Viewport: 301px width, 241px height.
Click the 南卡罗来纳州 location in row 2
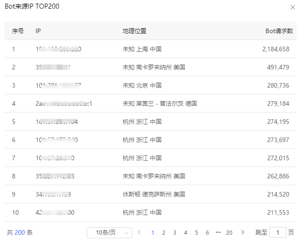click(154, 67)
